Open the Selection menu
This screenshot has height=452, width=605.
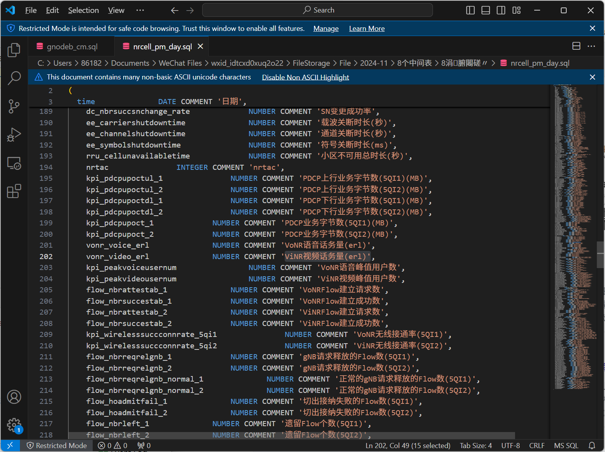point(83,10)
